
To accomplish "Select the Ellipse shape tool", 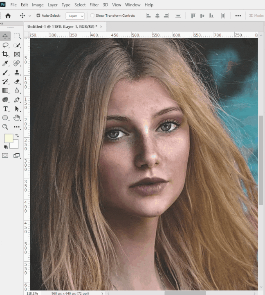I will click(5, 118).
